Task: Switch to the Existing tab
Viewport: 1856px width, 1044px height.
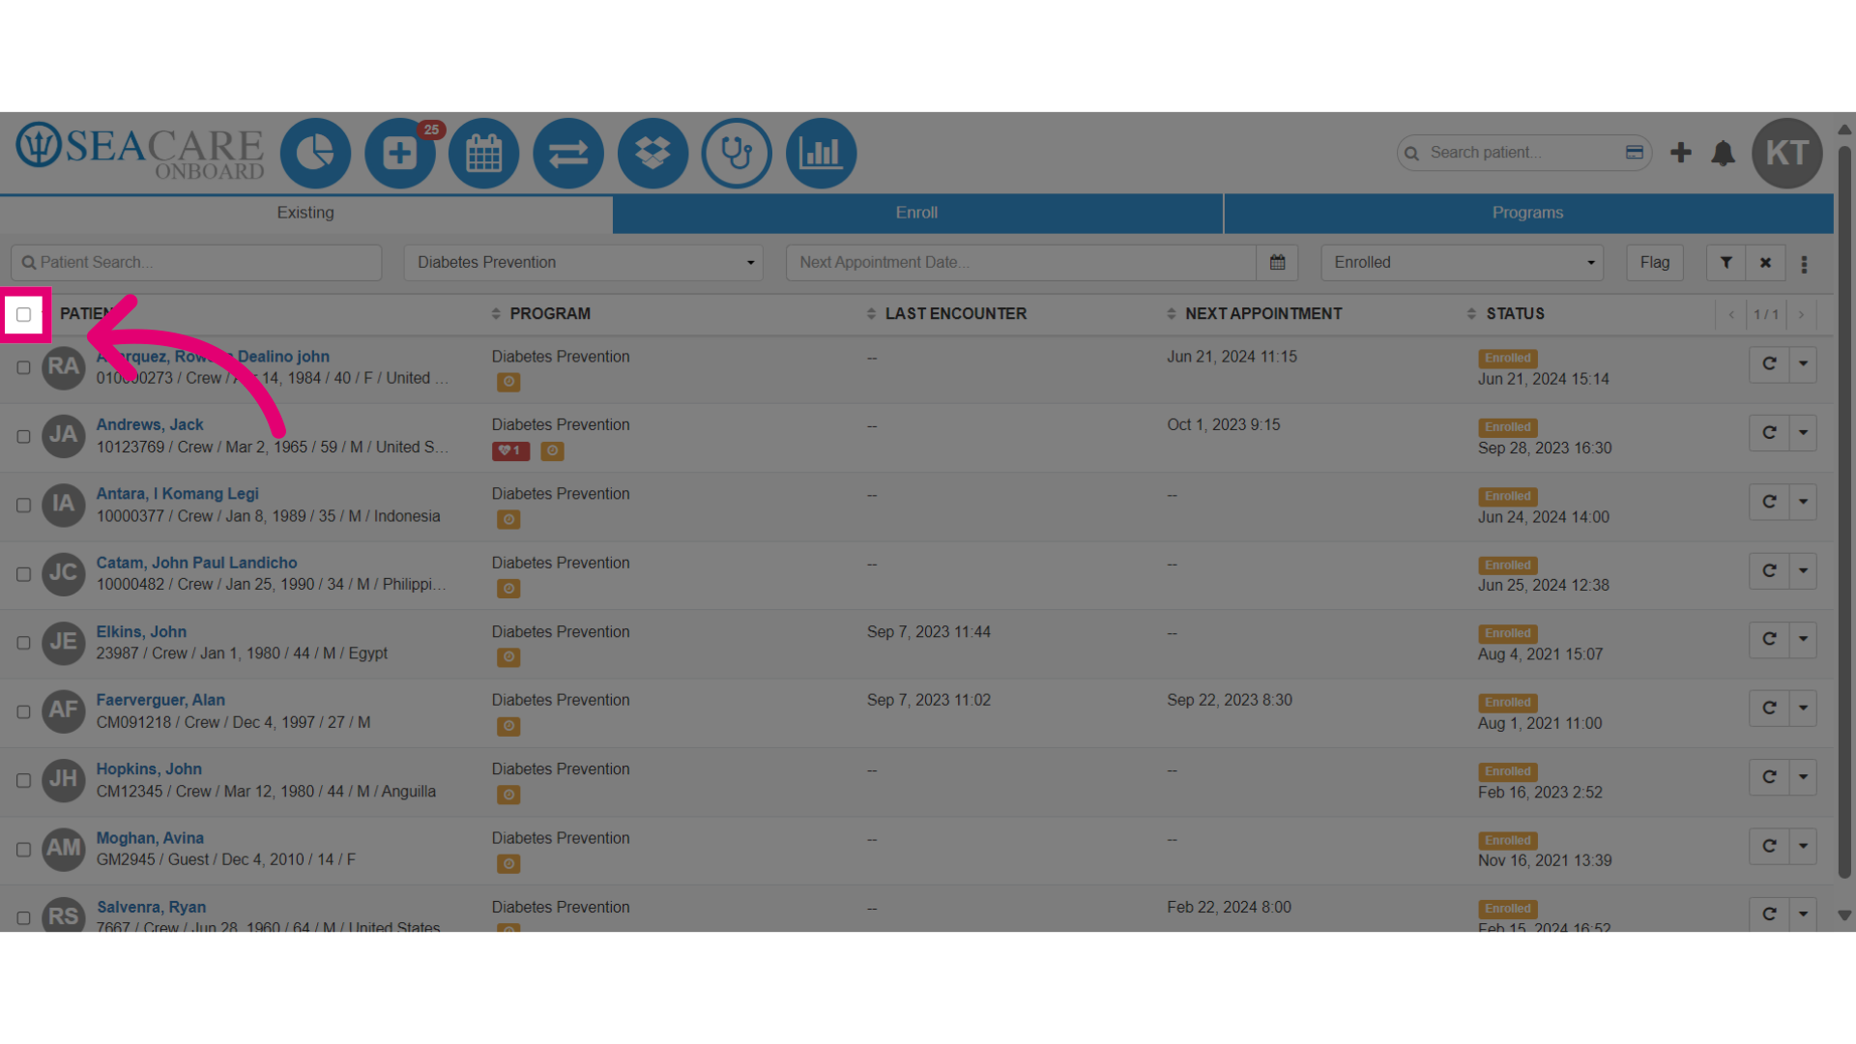Action: click(305, 213)
